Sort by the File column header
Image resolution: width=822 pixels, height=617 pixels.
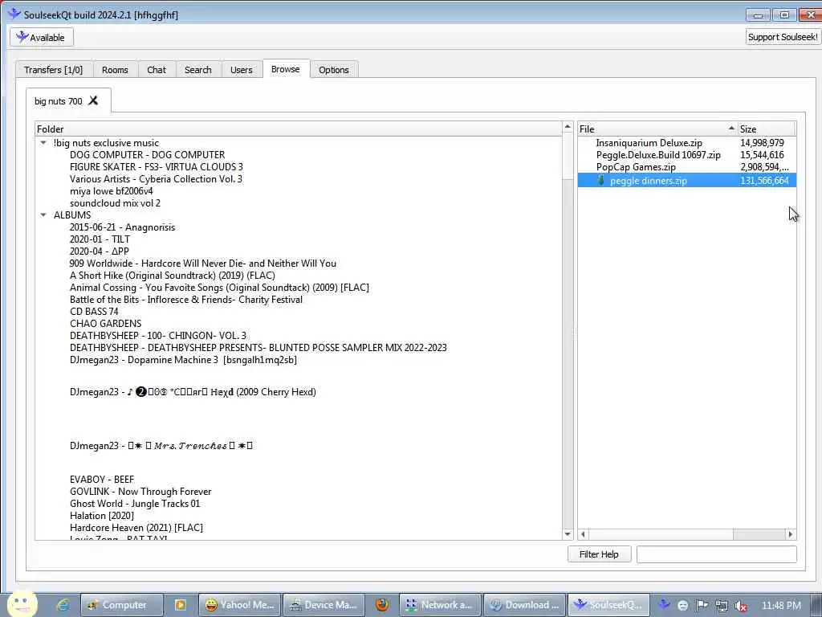tap(657, 129)
